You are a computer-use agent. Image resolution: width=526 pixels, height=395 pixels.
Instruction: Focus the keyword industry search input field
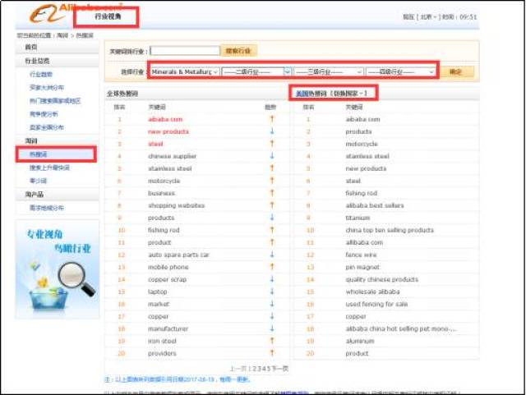pos(185,51)
